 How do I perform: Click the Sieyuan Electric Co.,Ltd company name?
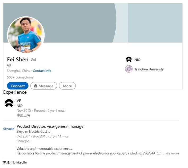pos(33,131)
